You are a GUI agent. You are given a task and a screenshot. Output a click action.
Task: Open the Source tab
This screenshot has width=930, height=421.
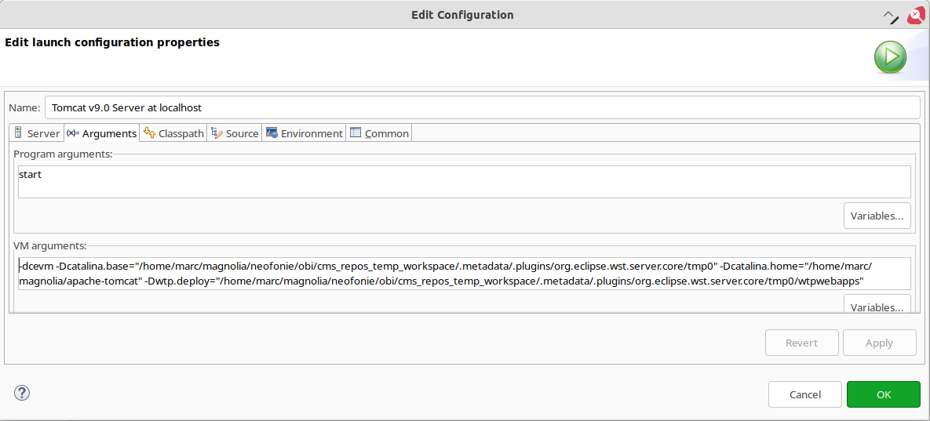pyautogui.click(x=235, y=133)
